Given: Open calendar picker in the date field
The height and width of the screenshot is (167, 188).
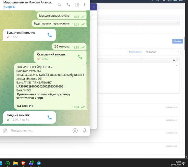Looking at the screenshot, I should [178, 23].
